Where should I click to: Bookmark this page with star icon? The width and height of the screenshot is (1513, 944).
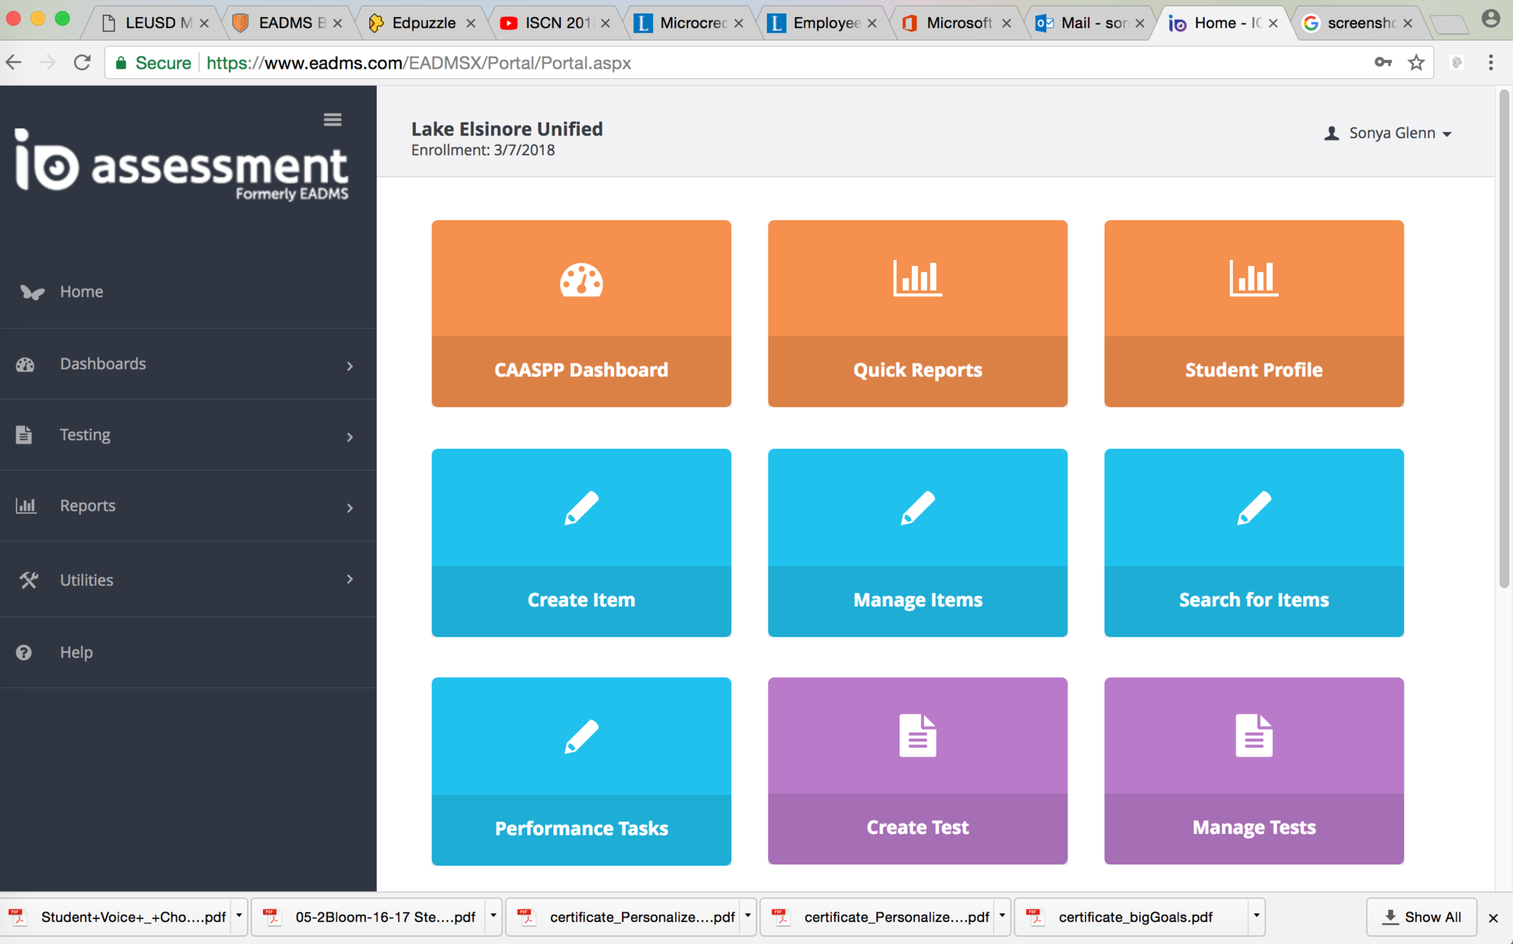pyautogui.click(x=1415, y=63)
